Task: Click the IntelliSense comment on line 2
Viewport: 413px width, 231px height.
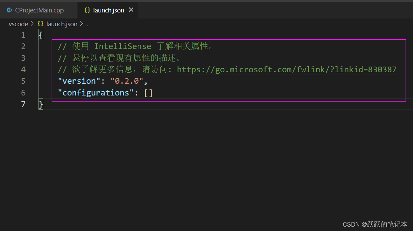Action: pos(136,46)
